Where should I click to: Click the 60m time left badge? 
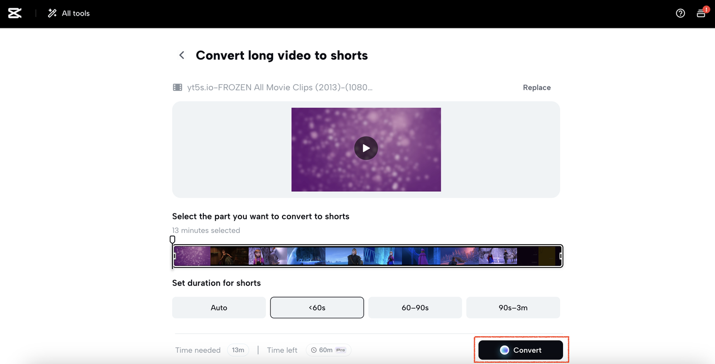tap(328, 350)
